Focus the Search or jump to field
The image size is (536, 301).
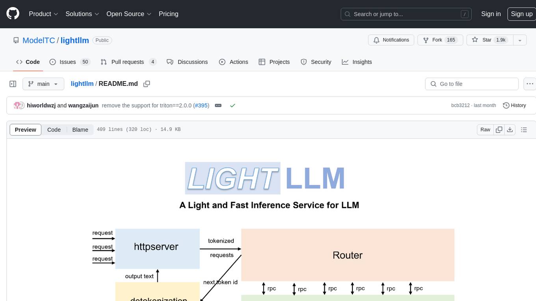click(406, 14)
